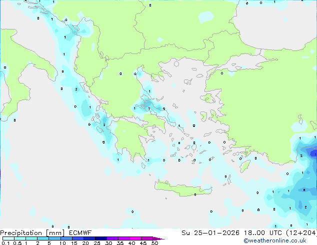The image size is (317, 245).
Task: Click the legend value "10"
Action: (62, 243)
